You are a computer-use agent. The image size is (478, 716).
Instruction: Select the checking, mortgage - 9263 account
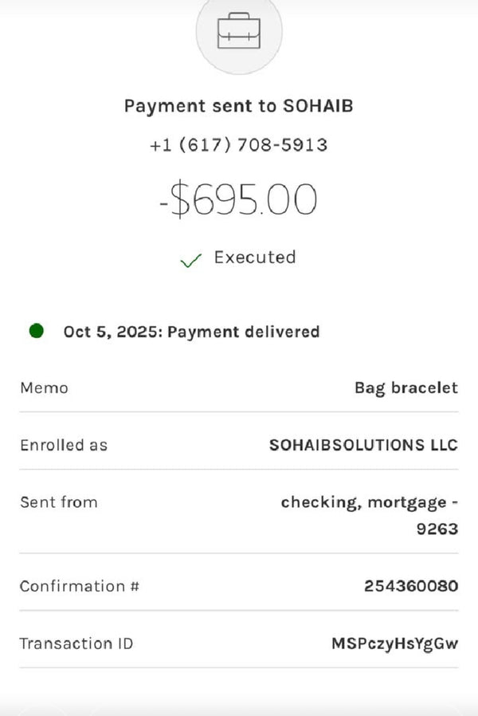click(370, 516)
